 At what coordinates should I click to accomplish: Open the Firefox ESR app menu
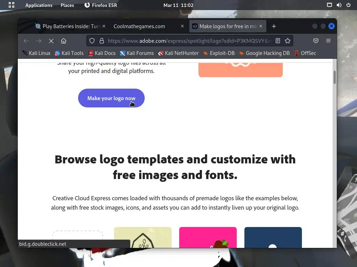coord(100,5)
